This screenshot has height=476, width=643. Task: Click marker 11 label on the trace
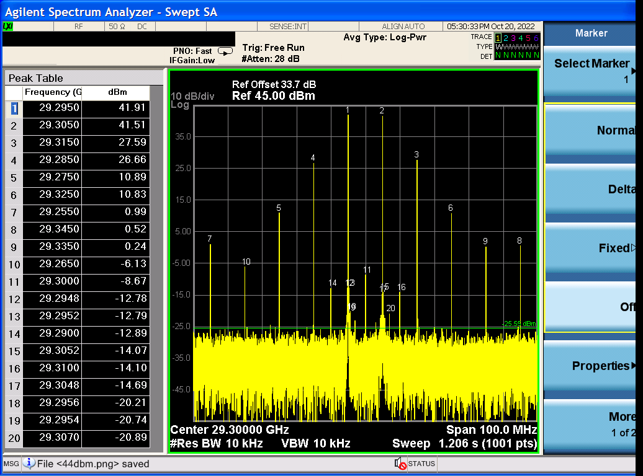click(x=367, y=270)
